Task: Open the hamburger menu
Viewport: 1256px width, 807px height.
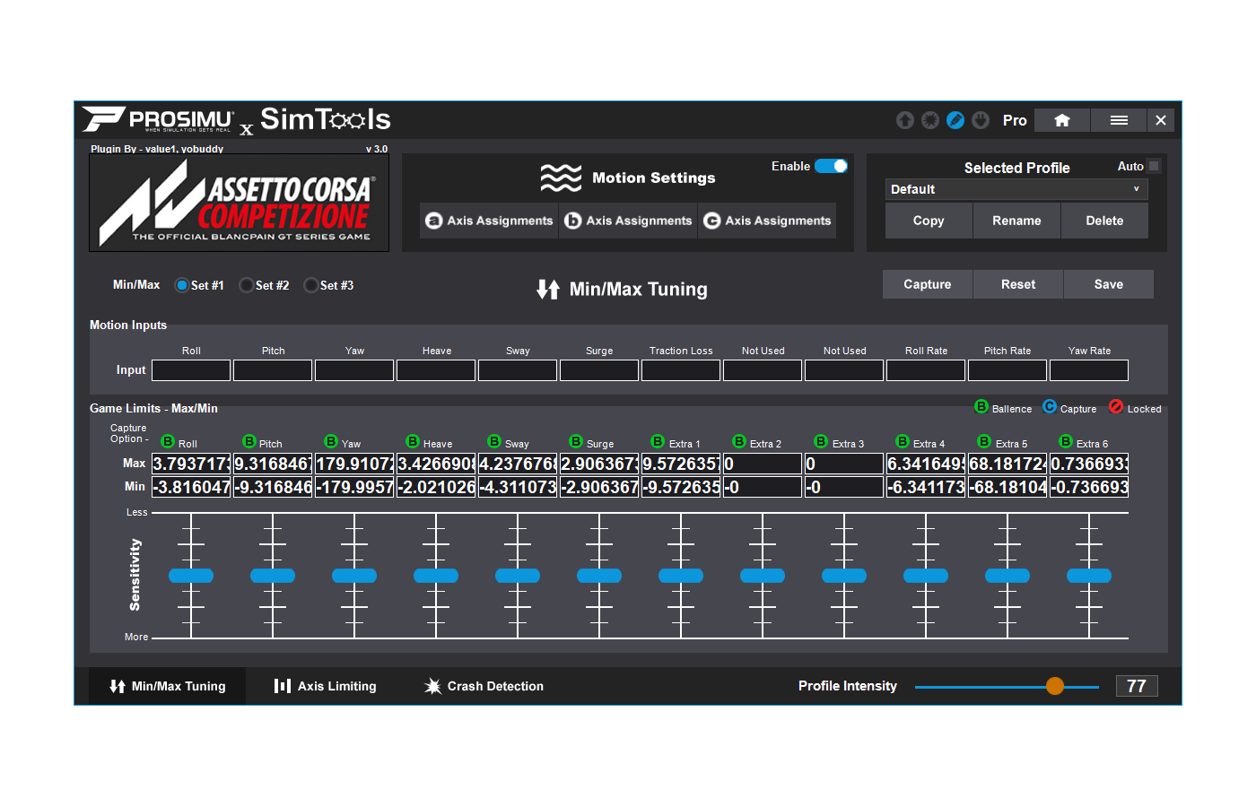Action: 1119,120
